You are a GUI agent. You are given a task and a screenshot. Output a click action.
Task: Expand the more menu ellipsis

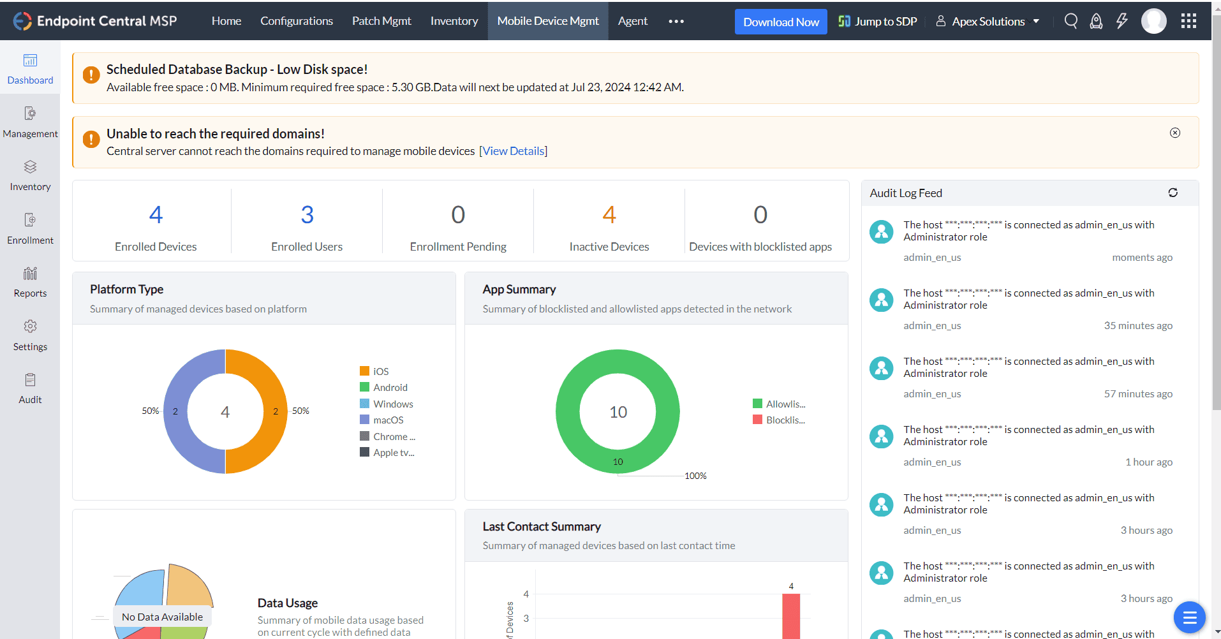click(676, 21)
